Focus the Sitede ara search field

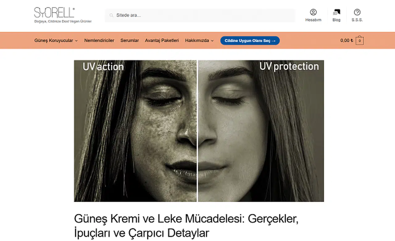200,15
